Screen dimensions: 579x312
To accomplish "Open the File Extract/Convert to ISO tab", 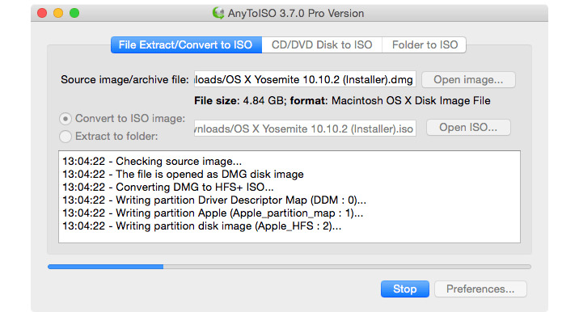I will pyautogui.click(x=186, y=44).
